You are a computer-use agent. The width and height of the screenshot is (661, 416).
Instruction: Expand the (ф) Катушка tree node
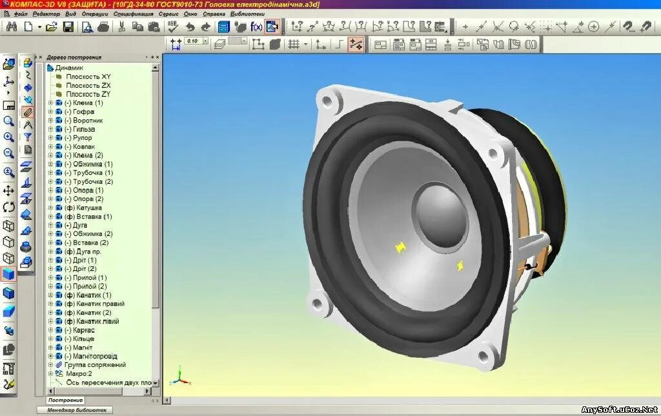pos(50,208)
